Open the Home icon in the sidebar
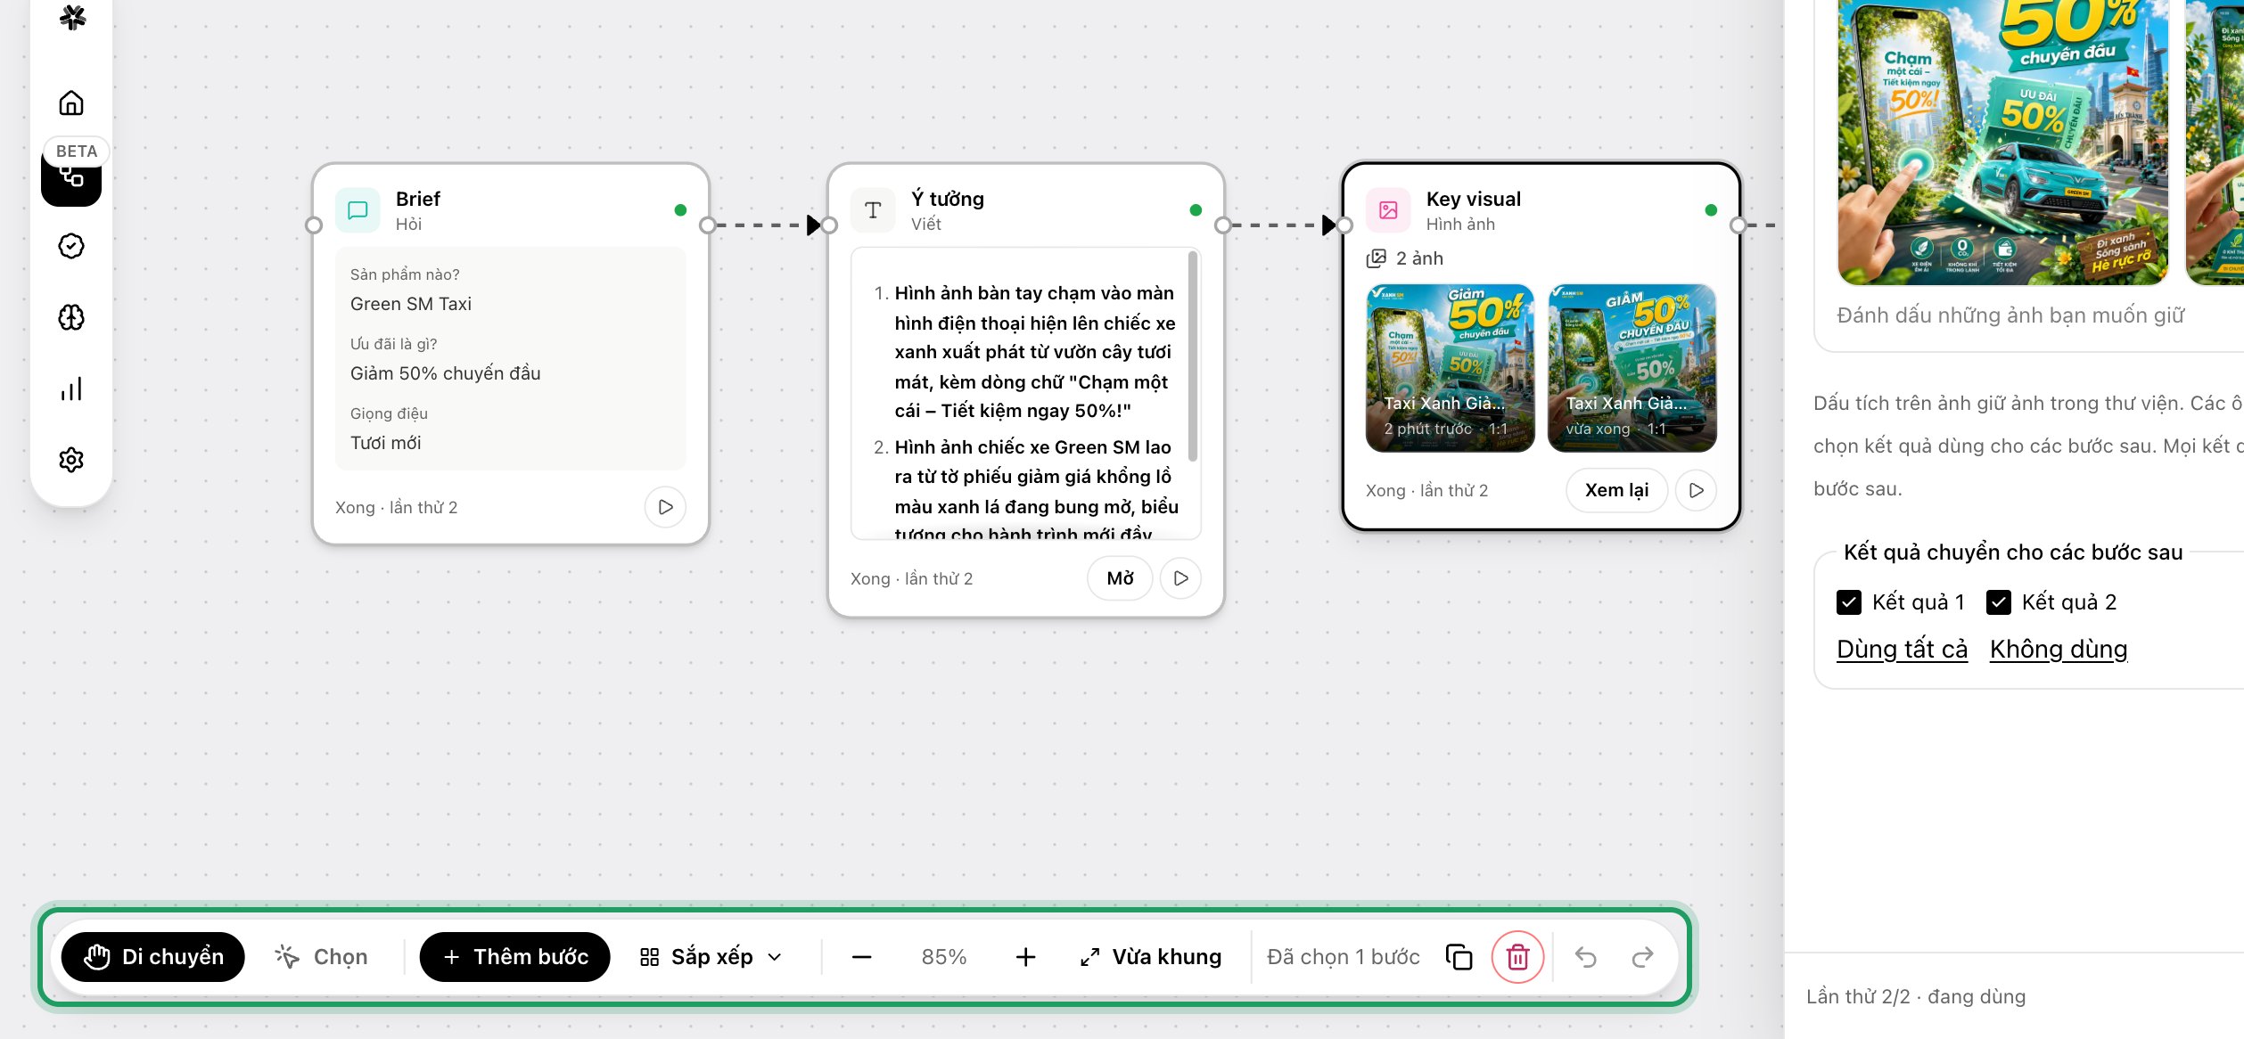Image resolution: width=2244 pixels, height=1039 pixels. click(x=71, y=103)
